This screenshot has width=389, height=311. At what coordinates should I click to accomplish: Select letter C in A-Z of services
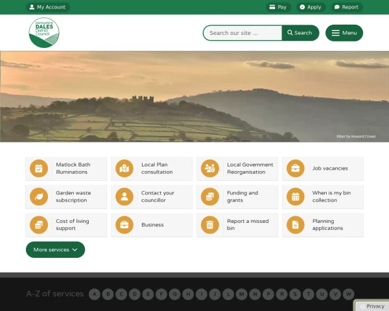click(x=121, y=294)
